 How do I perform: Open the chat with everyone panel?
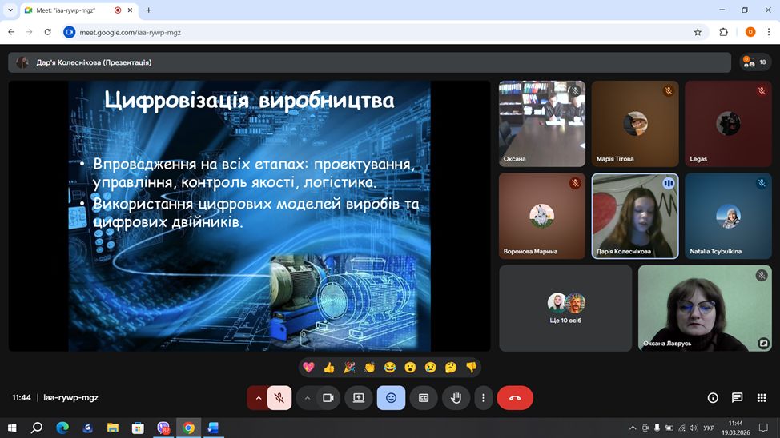[737, 397]
